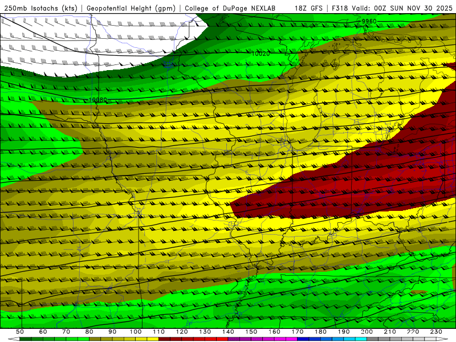Click the 180 value on the color scale

(x=320, y=332)
